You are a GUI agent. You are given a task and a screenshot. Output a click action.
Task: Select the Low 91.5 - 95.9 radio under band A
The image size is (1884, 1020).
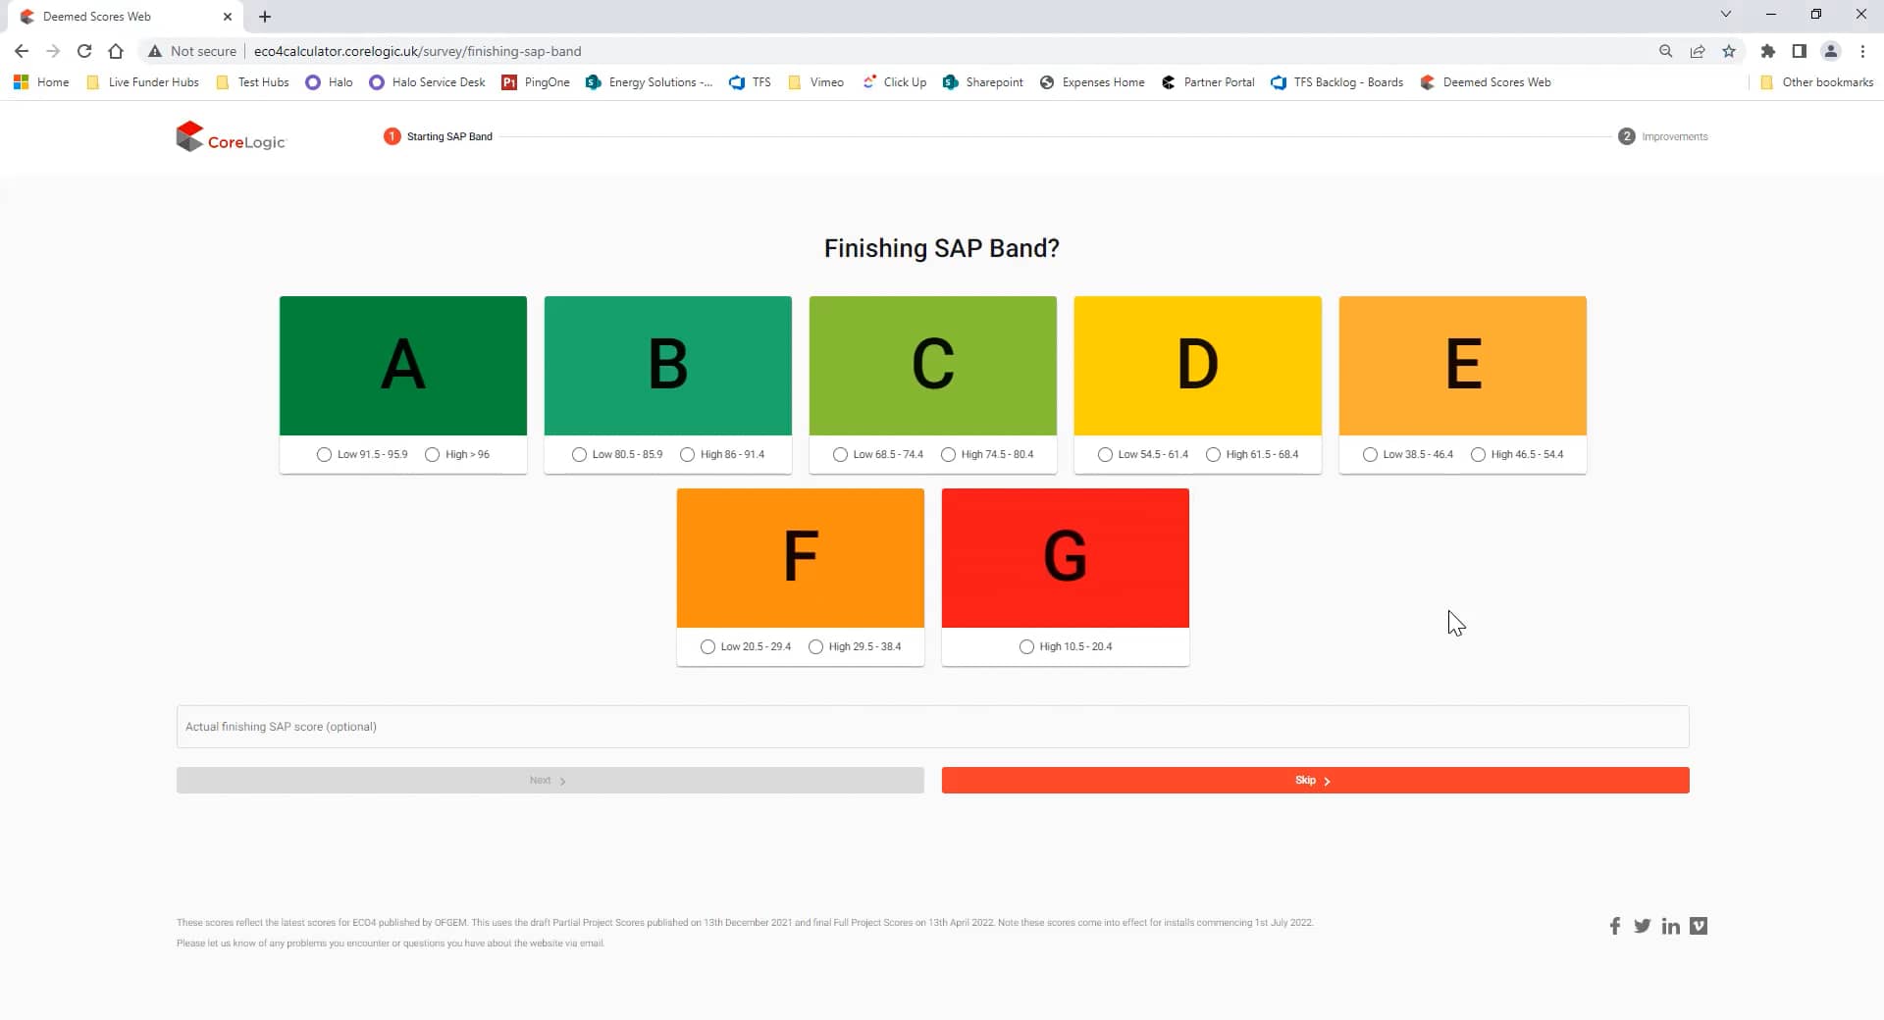point(324,454)
